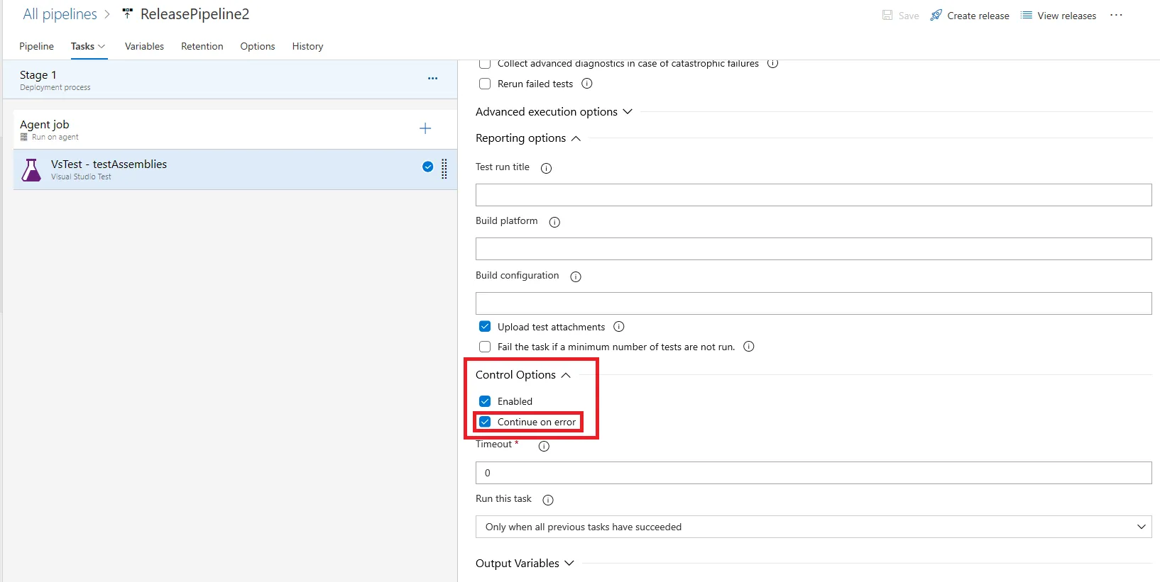Go to All pipelines breadcrumb link
This screenshot has width=1160, height=582.
coord(60,14)
